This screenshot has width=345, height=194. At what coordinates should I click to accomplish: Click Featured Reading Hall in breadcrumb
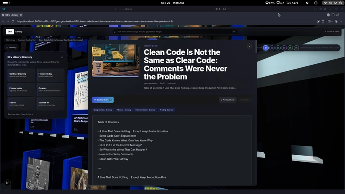coord(27,40)
